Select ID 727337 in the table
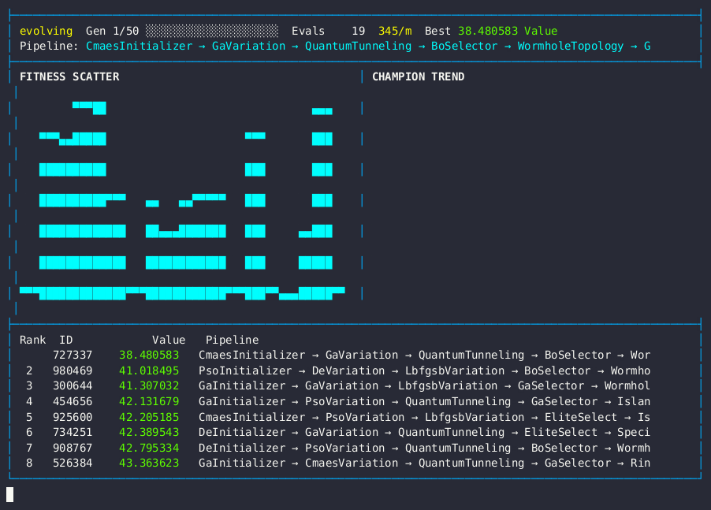 coord(73,355)
